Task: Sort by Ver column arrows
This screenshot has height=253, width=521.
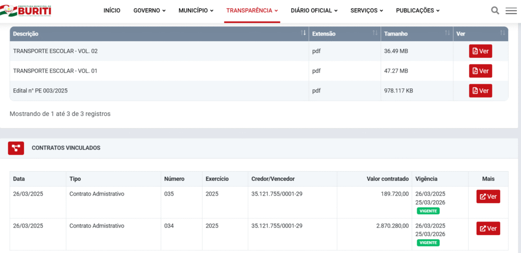Action: click(503, 34)
